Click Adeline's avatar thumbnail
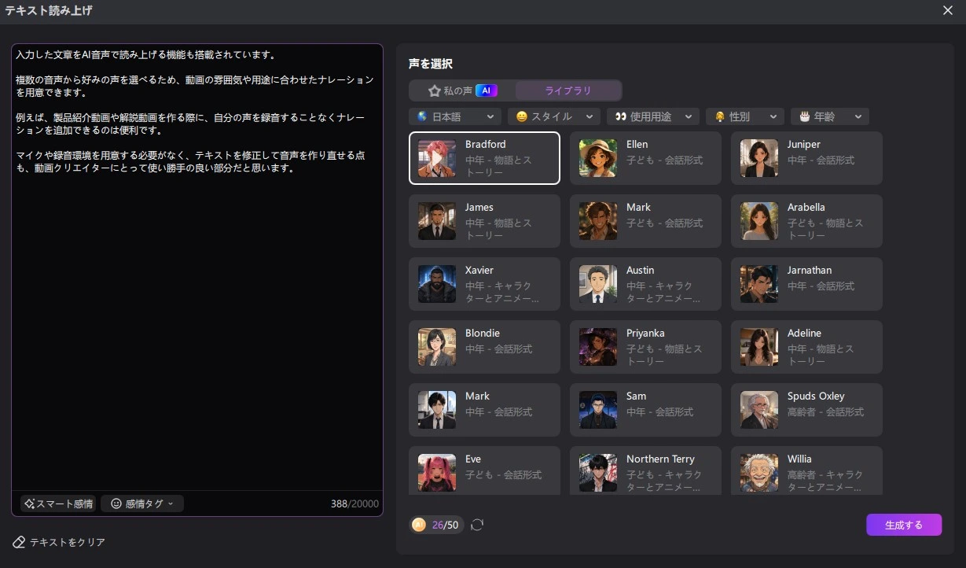This screenshot has width=966, height=568. point(759,347)
